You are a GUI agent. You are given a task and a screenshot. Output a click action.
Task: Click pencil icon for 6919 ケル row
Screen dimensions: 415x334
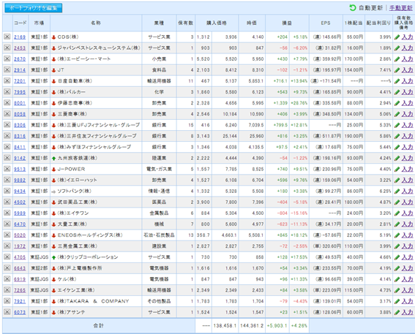397,279
